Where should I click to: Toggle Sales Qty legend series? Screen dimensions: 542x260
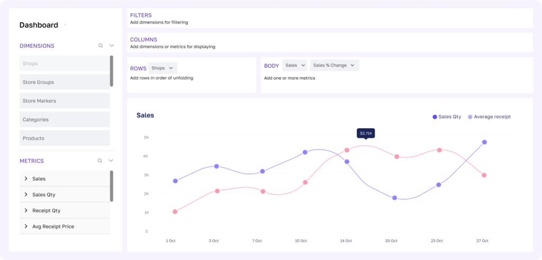tap(447, 116)
